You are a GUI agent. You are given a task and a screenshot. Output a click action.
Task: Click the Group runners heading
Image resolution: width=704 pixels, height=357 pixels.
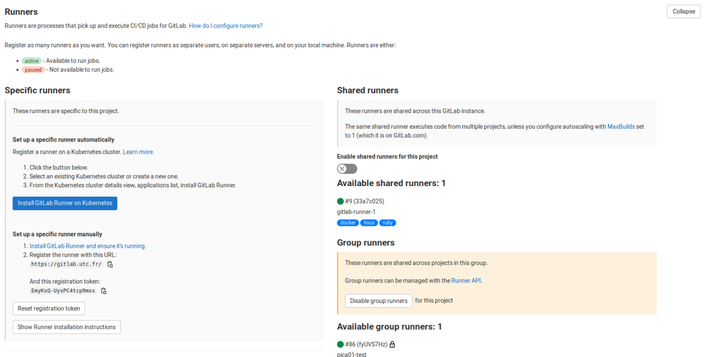[x=366, y=243]
